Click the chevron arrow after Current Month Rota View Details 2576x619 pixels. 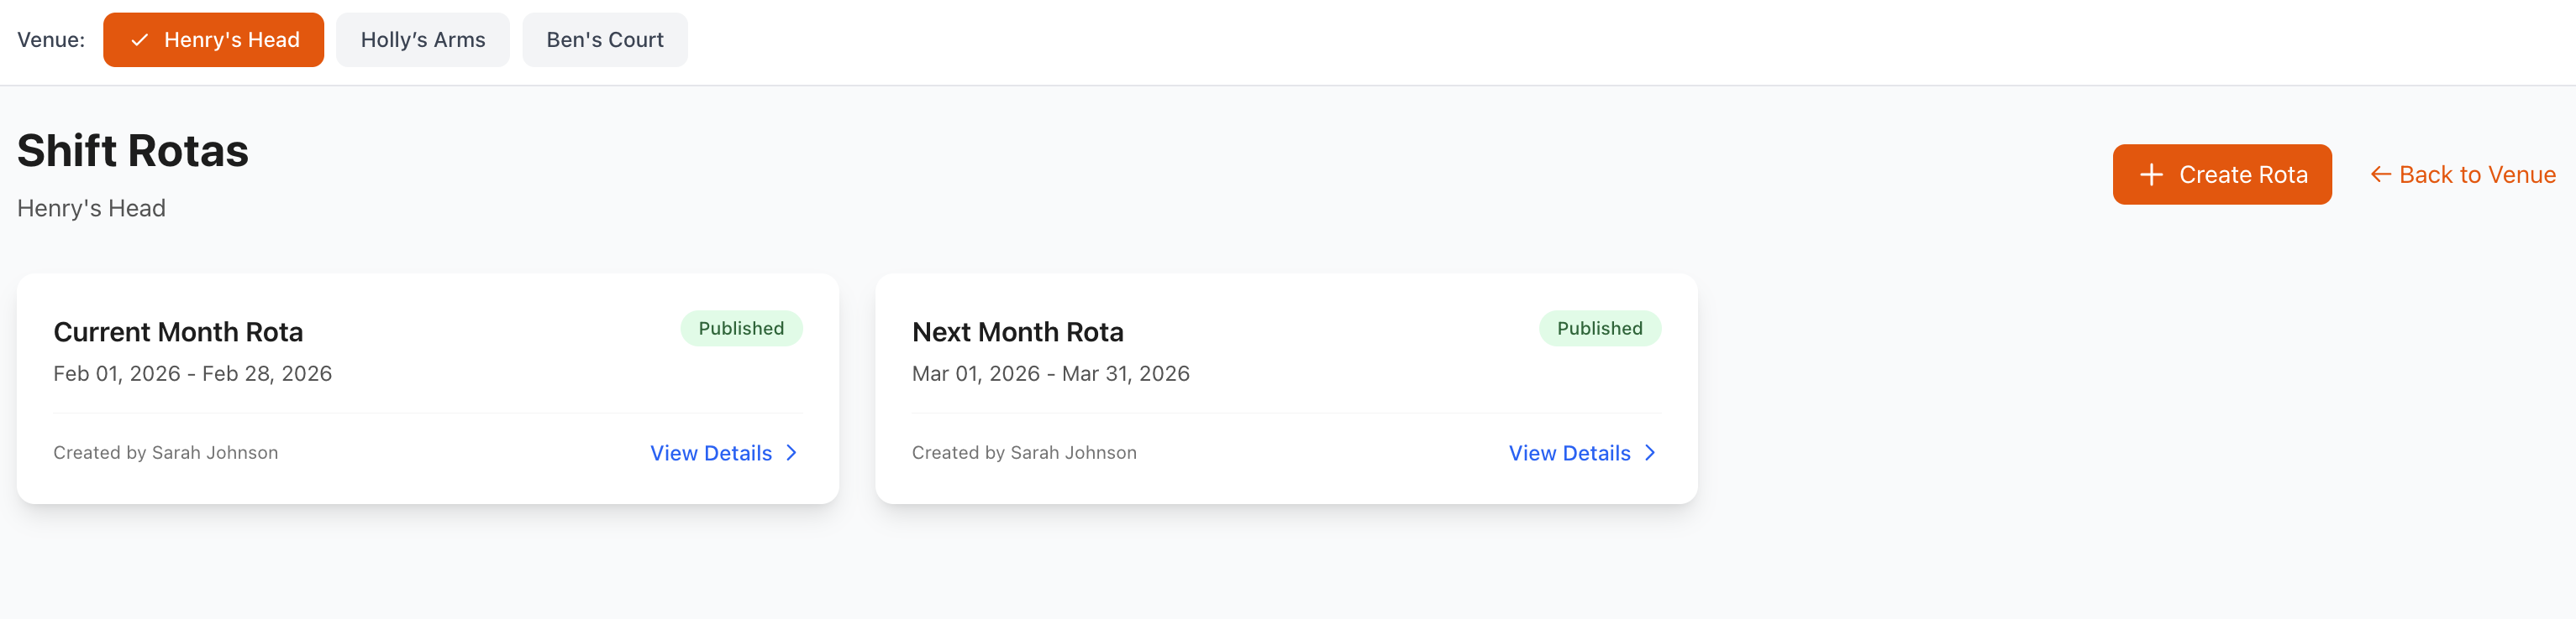click(x=791, y=452)
